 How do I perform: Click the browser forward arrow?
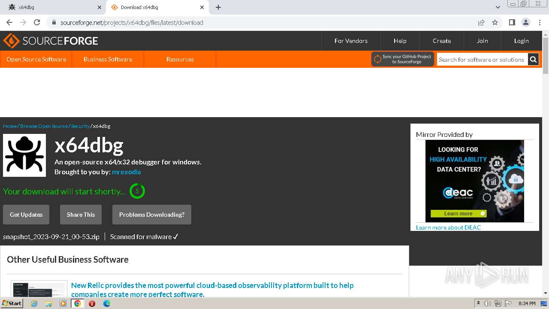click(x=23, y=22)
